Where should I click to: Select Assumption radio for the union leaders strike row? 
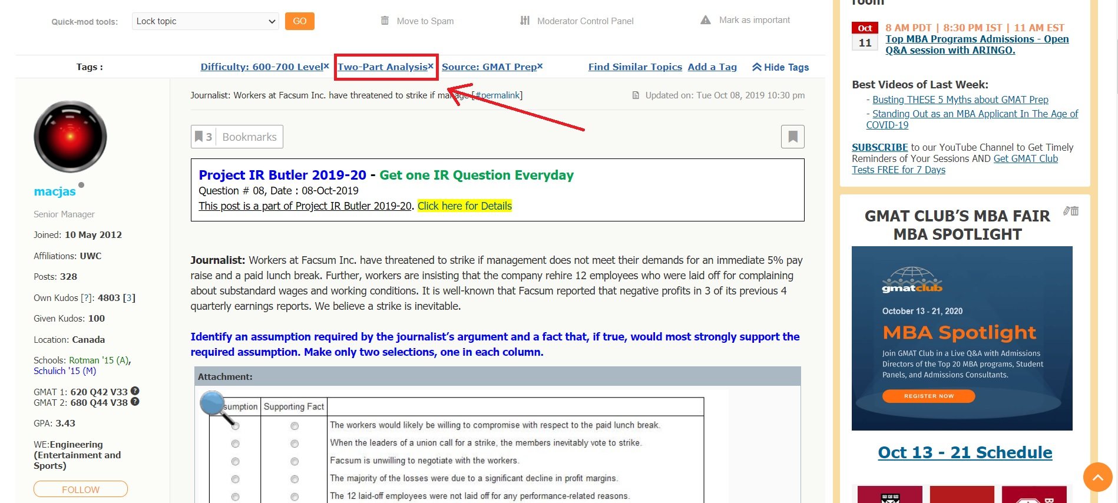click(x=236, y=444)
